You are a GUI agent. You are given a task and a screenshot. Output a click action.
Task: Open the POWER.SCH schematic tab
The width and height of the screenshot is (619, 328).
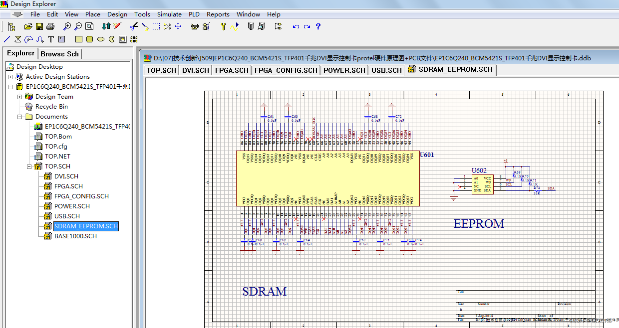pos(344,70)
